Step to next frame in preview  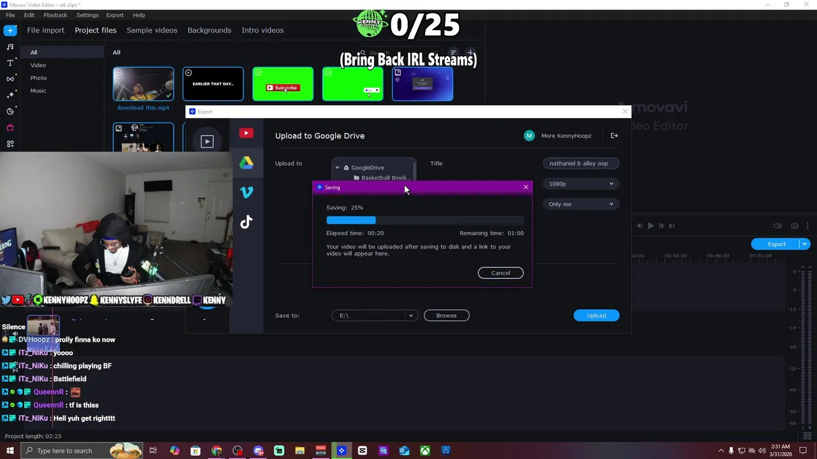661,226
